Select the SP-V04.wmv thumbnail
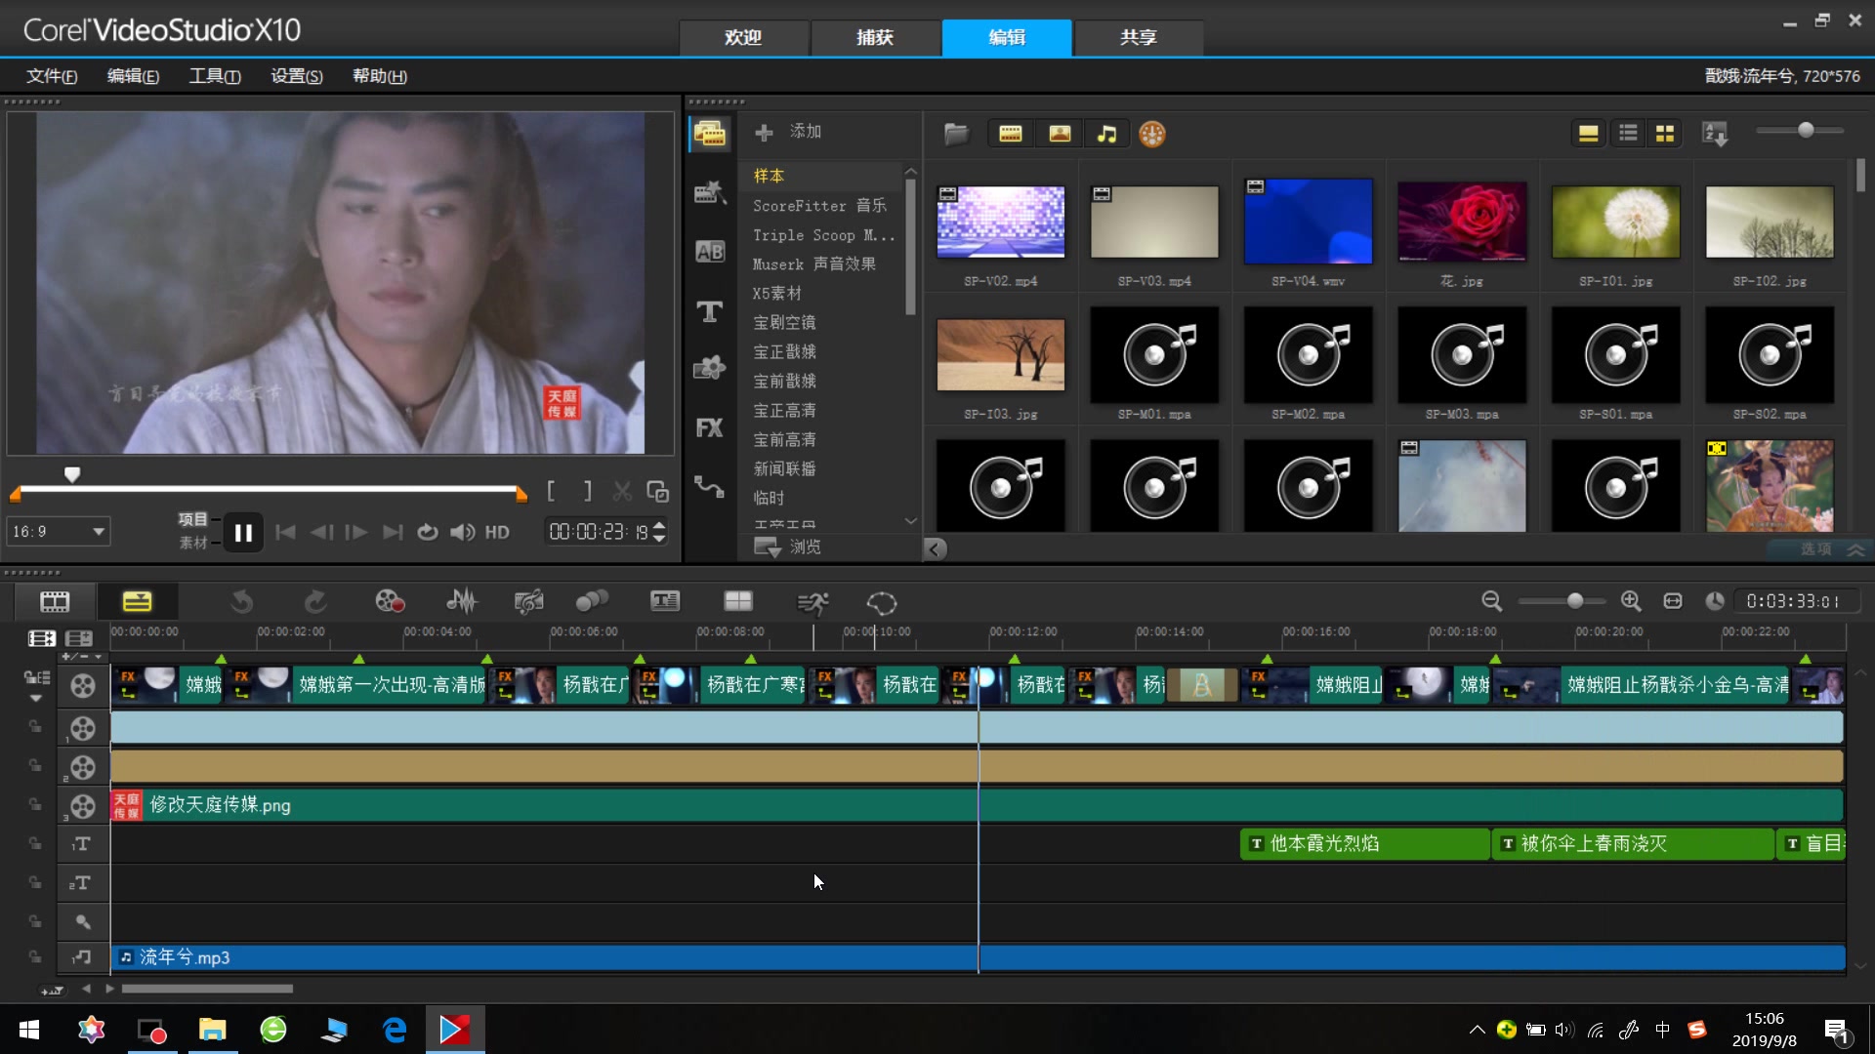1875x1054 pixels. pyautogui.click(x=1308, y=222)
